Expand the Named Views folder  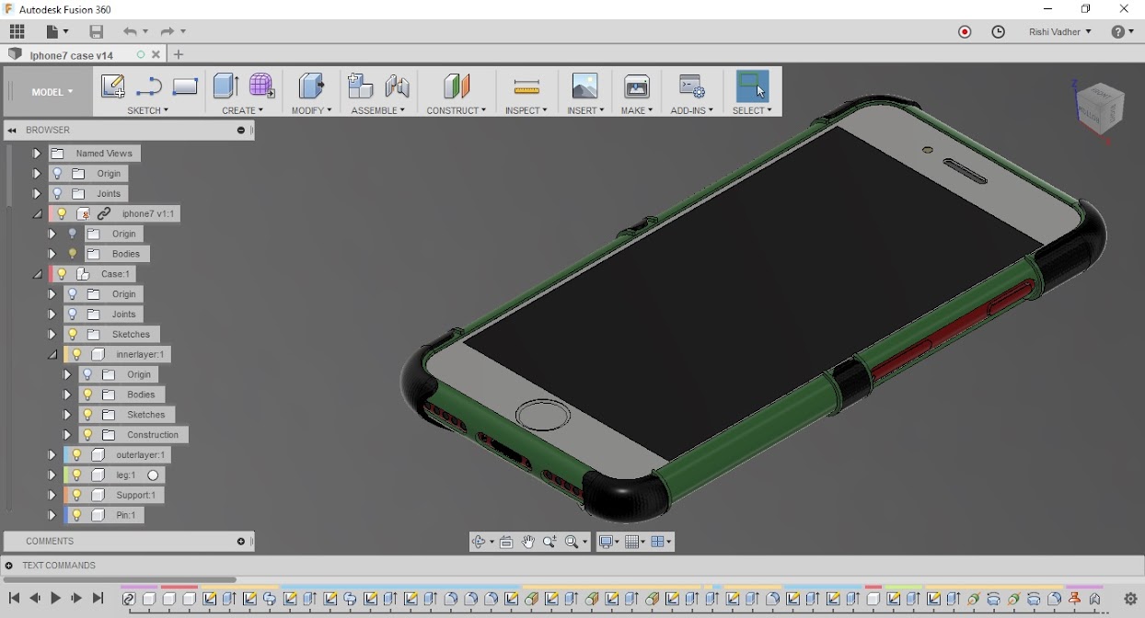click(37, 154)
